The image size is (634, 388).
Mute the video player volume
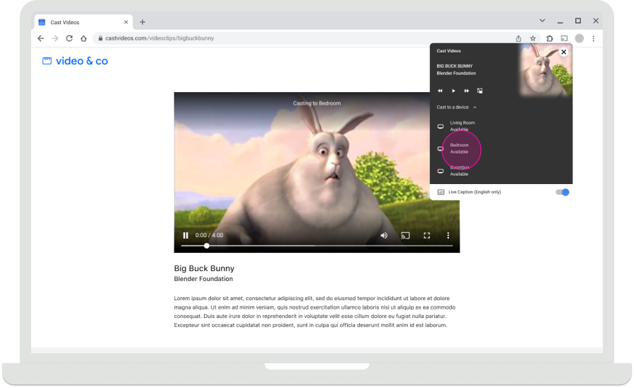point(384,236)
